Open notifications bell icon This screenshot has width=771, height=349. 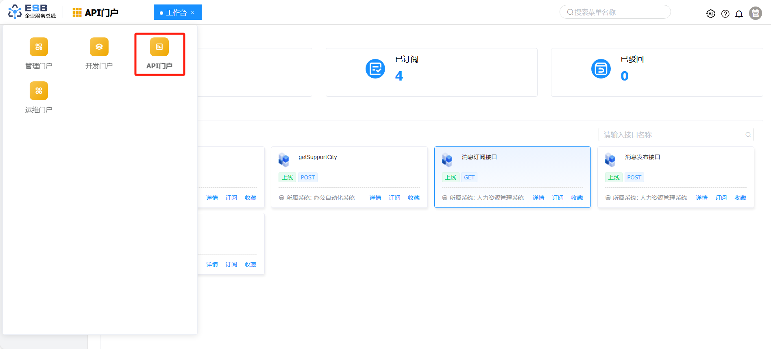tap(739, 14)
